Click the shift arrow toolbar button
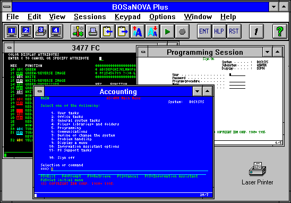Screen dimensions: 291x203 (x=256, y=31)
